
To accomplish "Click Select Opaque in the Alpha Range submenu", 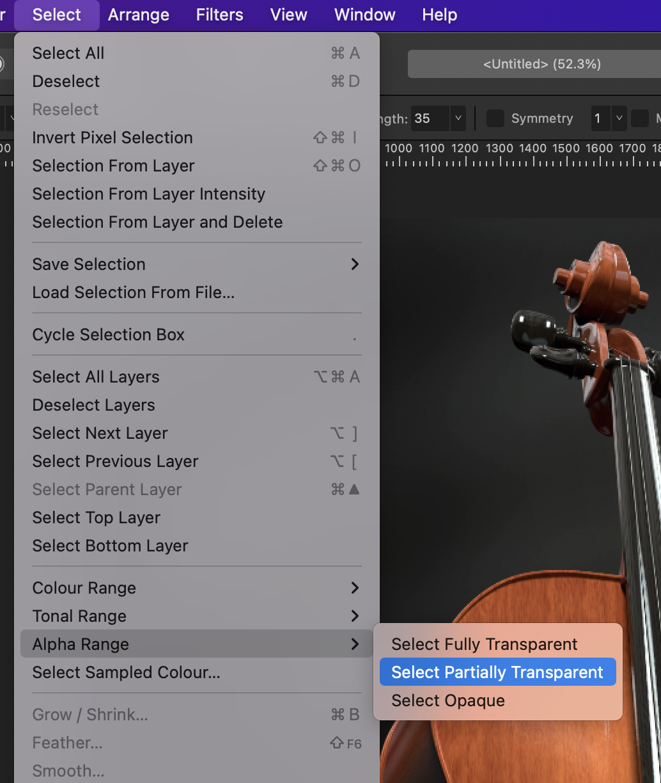I will point(447,700).
